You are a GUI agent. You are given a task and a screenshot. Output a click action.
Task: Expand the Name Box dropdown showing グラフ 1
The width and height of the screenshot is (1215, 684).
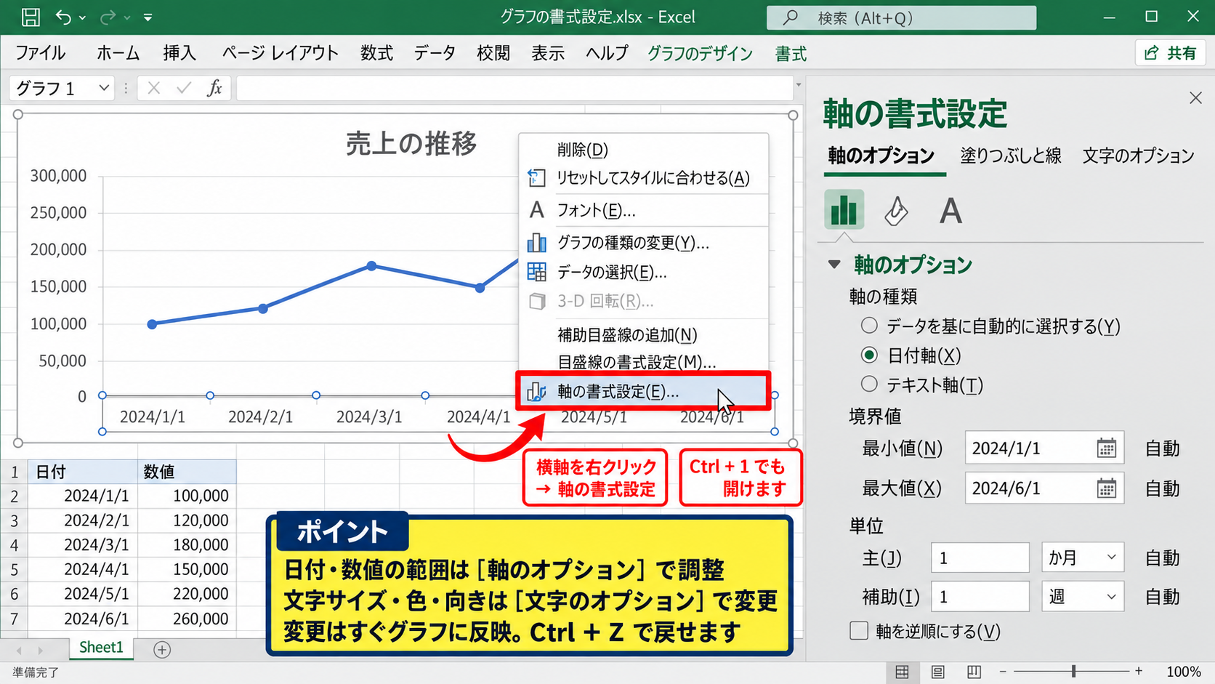click(104, 88)
